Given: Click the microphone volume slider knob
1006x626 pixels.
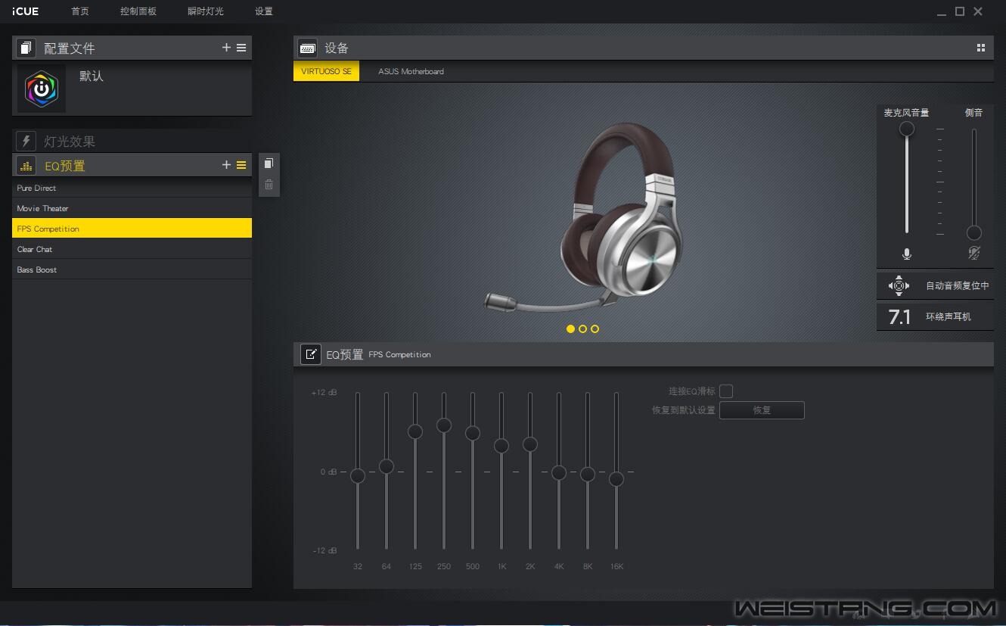Looking at the screenshot, I should [x=907, y=129].
